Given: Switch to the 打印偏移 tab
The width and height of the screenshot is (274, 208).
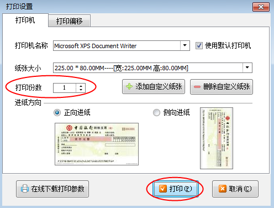Looking at the screenshot, I should click(70, 21).
